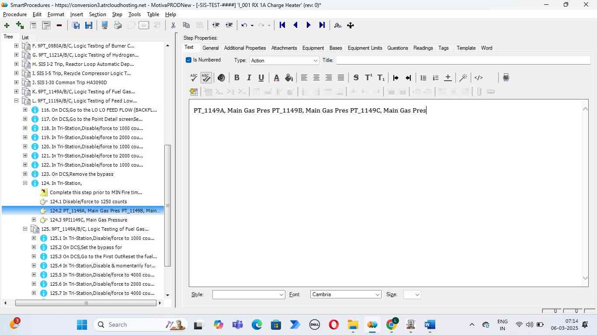Image resolution: width=597 pixels, height=335 pixels.
Task: Open the Procedure menu
Action: [x=15, y=14]
